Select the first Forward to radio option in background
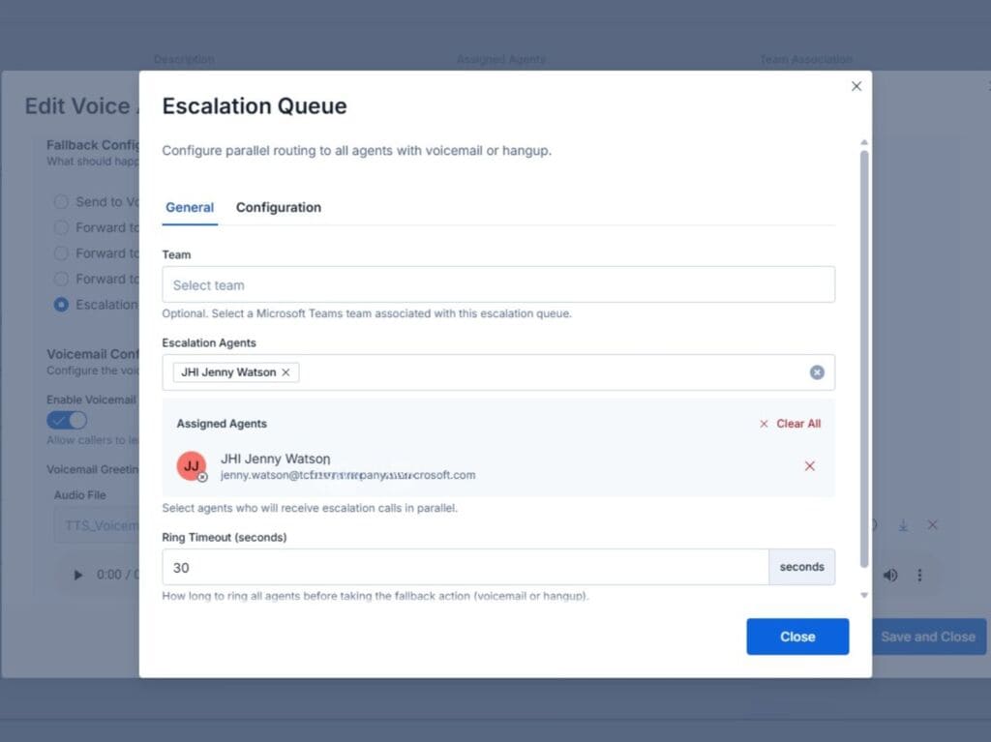 (x=61, y=227)
